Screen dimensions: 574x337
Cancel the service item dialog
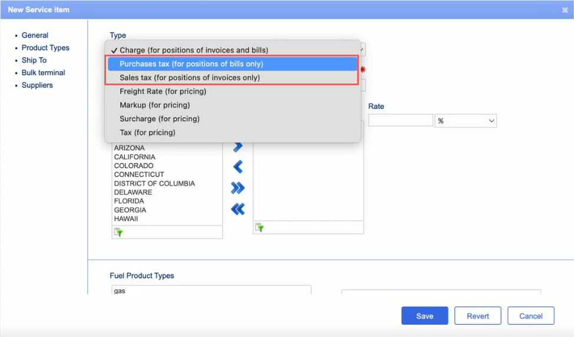[x=530, y=316]
